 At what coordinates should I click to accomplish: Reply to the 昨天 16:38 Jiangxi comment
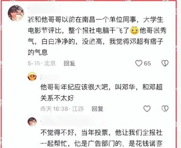[97, 109]
